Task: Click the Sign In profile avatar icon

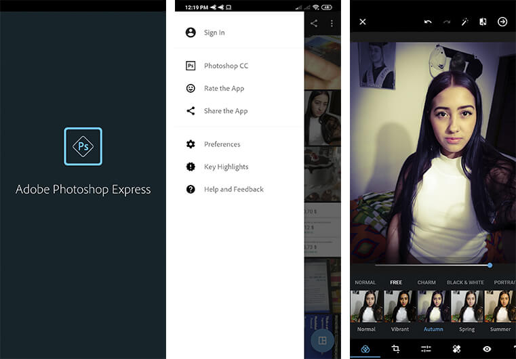Action: click(191, 33)
